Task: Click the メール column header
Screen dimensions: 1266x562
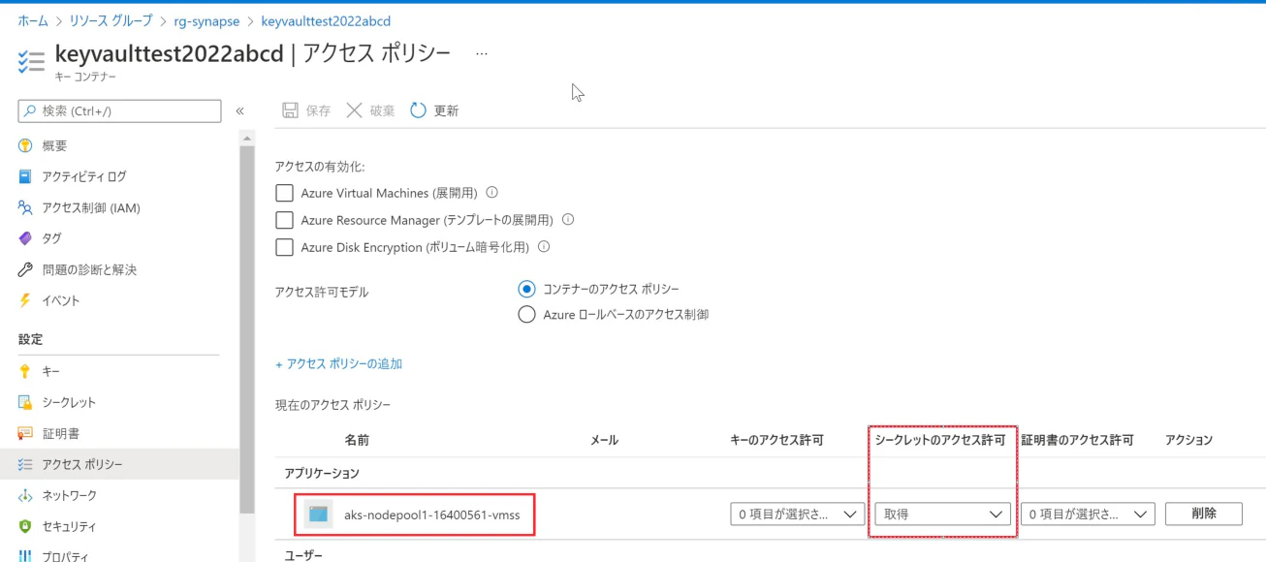Action: point(604,440)
